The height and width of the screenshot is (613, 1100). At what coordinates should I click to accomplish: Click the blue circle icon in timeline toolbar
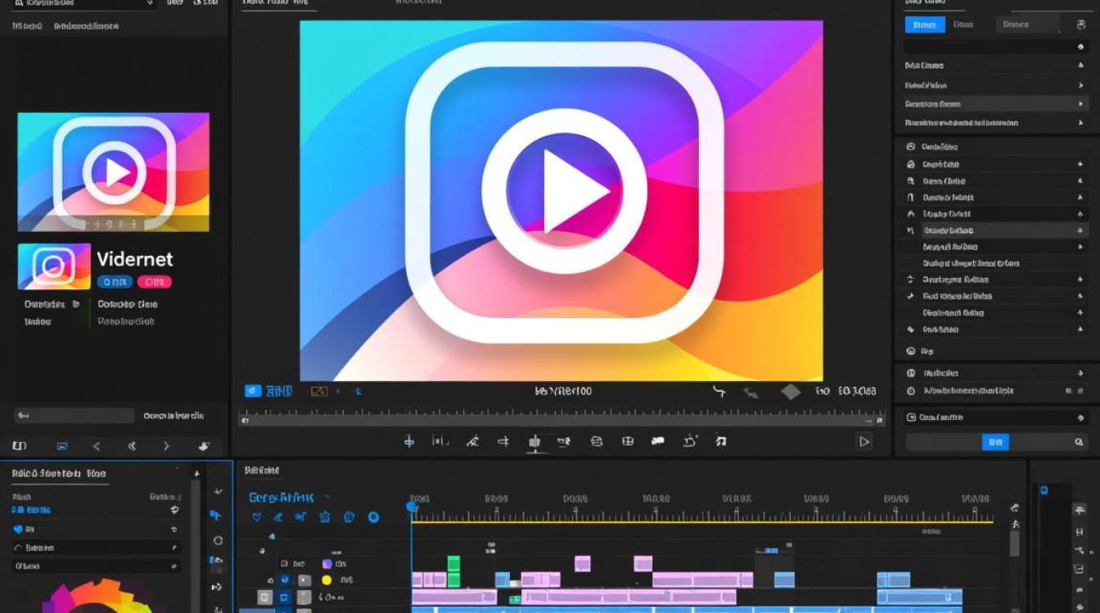373,517
